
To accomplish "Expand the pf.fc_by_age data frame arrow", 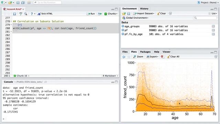I will click(x=123, y=34).
